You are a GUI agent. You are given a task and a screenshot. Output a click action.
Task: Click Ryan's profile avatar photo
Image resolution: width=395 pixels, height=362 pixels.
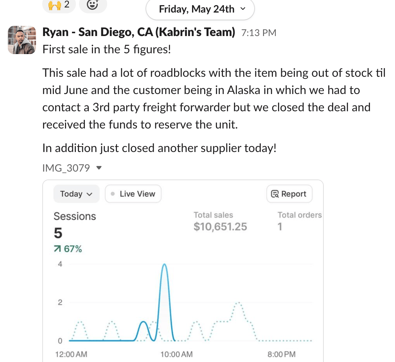22,40
